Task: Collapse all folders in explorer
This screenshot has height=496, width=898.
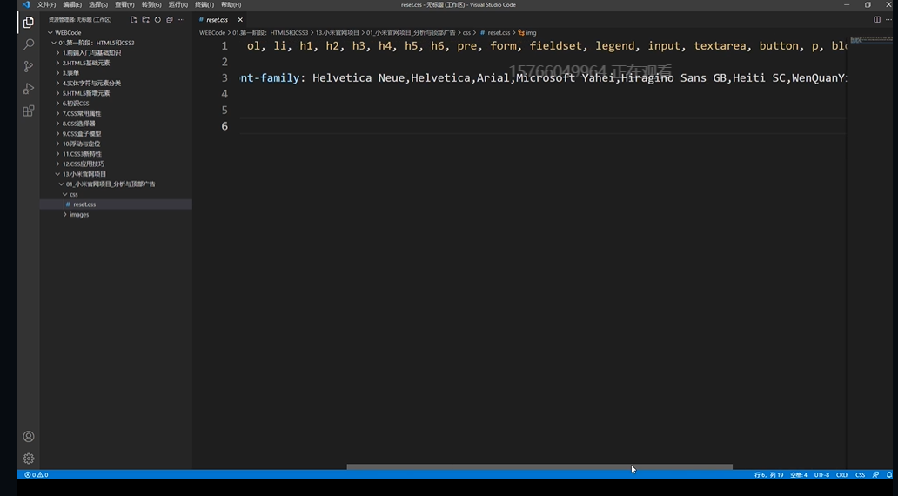Action: 170,19
